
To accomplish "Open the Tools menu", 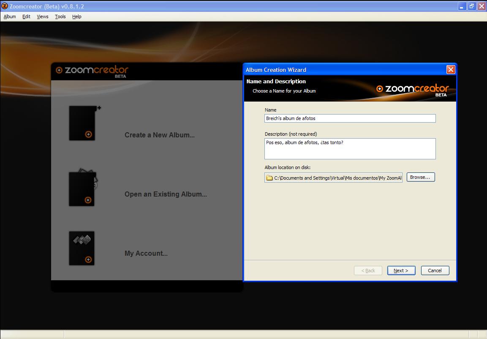I will click(60, 16).
